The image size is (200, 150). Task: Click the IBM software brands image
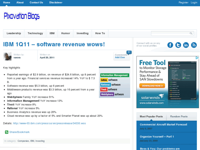114,82
